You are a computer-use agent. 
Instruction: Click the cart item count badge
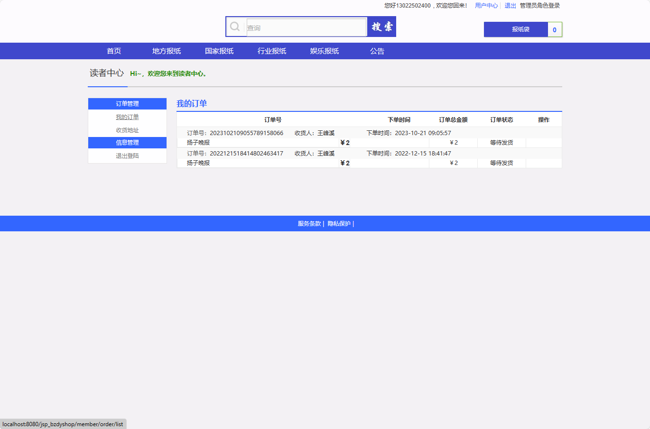coord(555,29)
